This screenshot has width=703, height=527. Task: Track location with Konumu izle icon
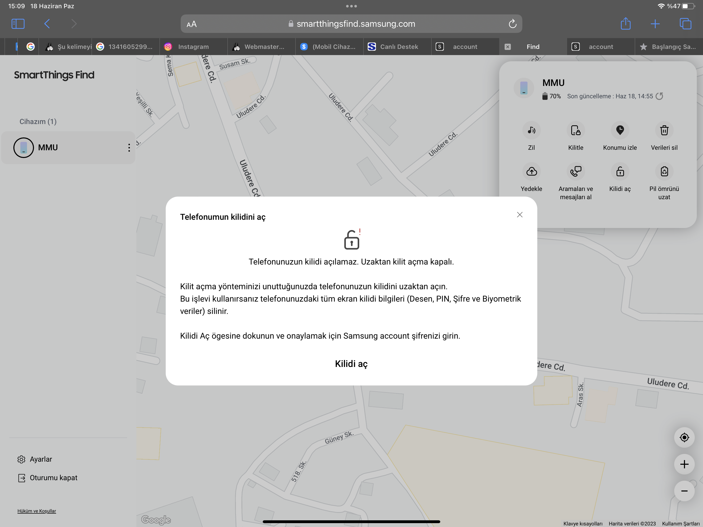pos(620,130)
